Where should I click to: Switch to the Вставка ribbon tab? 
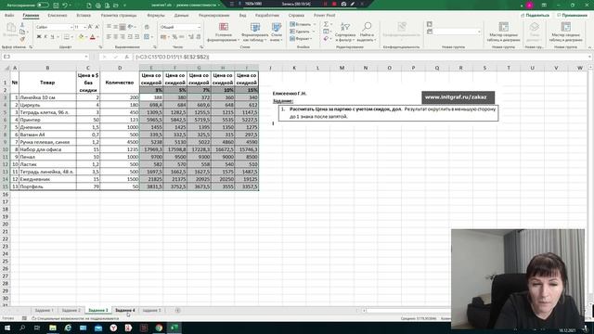coord(84,15)
